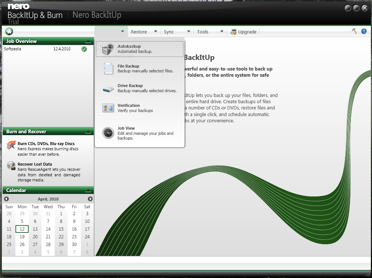Click the Calendar panel header

[x=48, y=190]
